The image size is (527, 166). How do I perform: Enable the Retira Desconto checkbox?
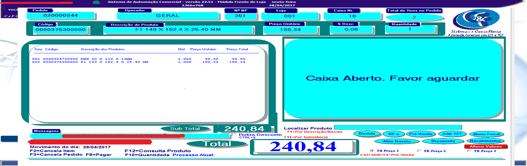[x=234, y=135]
